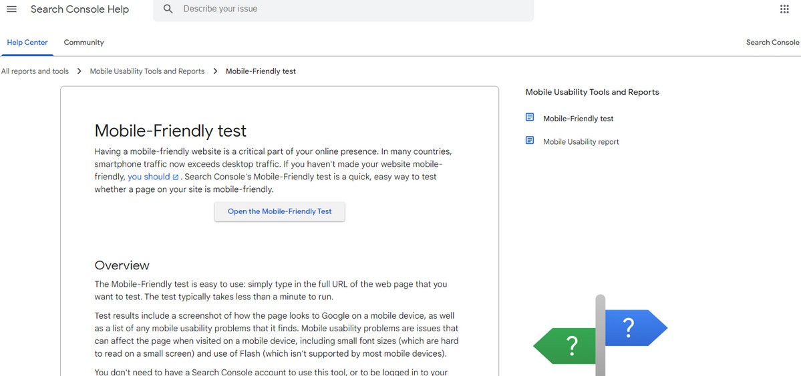
Task: Open 'All reports and tools' breadcrumb
Action: [x=35, y=71]
